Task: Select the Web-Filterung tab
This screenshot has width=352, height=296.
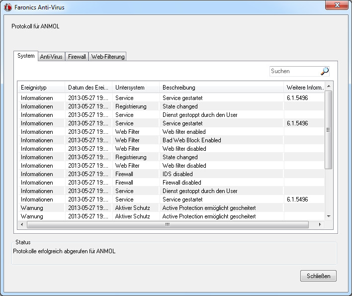Action: pyautogui.click(x=108, y=57)
